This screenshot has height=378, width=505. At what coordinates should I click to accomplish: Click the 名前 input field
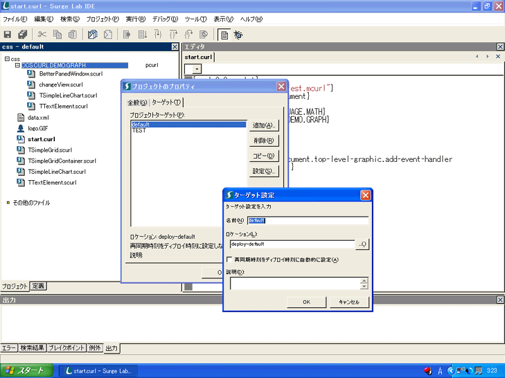[308, 220]
